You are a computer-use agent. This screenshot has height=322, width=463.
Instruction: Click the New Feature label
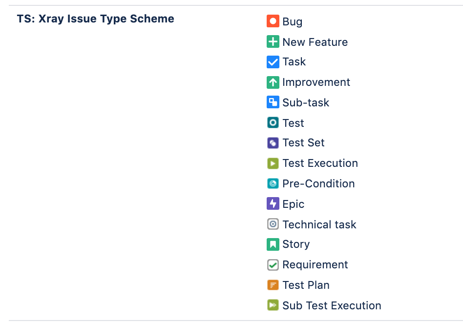[x=315, y=42]
